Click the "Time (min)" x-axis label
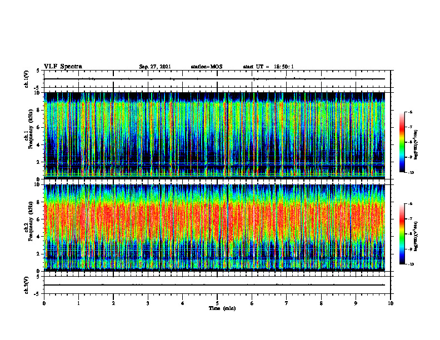440x340 pixels. tap(222, 308)
